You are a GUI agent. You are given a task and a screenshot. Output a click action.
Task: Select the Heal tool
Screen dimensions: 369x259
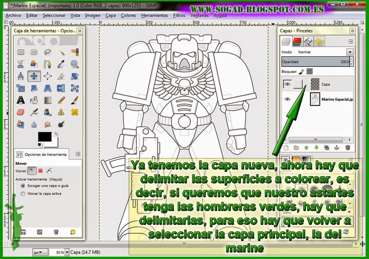click(75, 112)
